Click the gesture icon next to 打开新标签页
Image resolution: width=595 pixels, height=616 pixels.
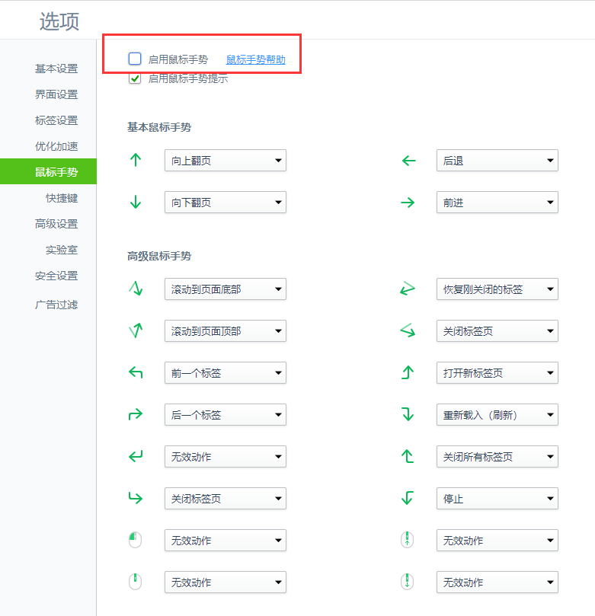[x=408, y=373]
